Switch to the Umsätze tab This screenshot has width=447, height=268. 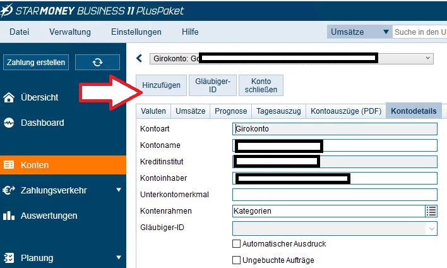pos(191,111)
